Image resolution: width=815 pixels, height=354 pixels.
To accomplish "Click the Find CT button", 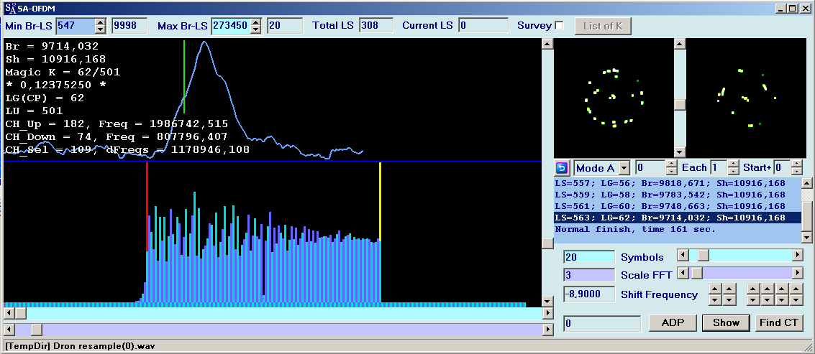I will (778, 322).
